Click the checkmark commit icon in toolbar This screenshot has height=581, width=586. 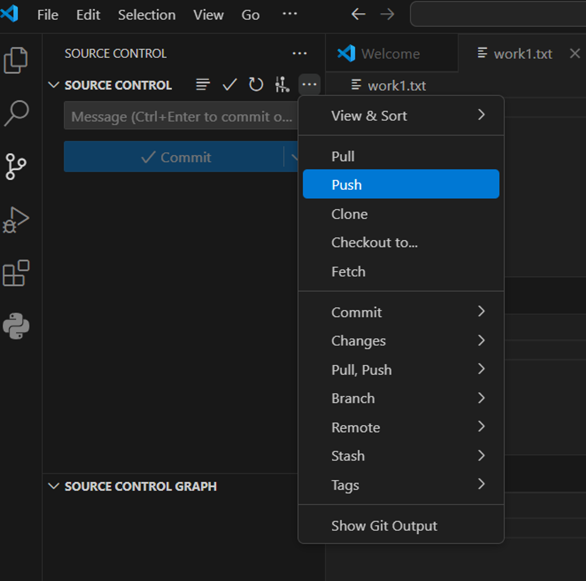tap(230, 85)
